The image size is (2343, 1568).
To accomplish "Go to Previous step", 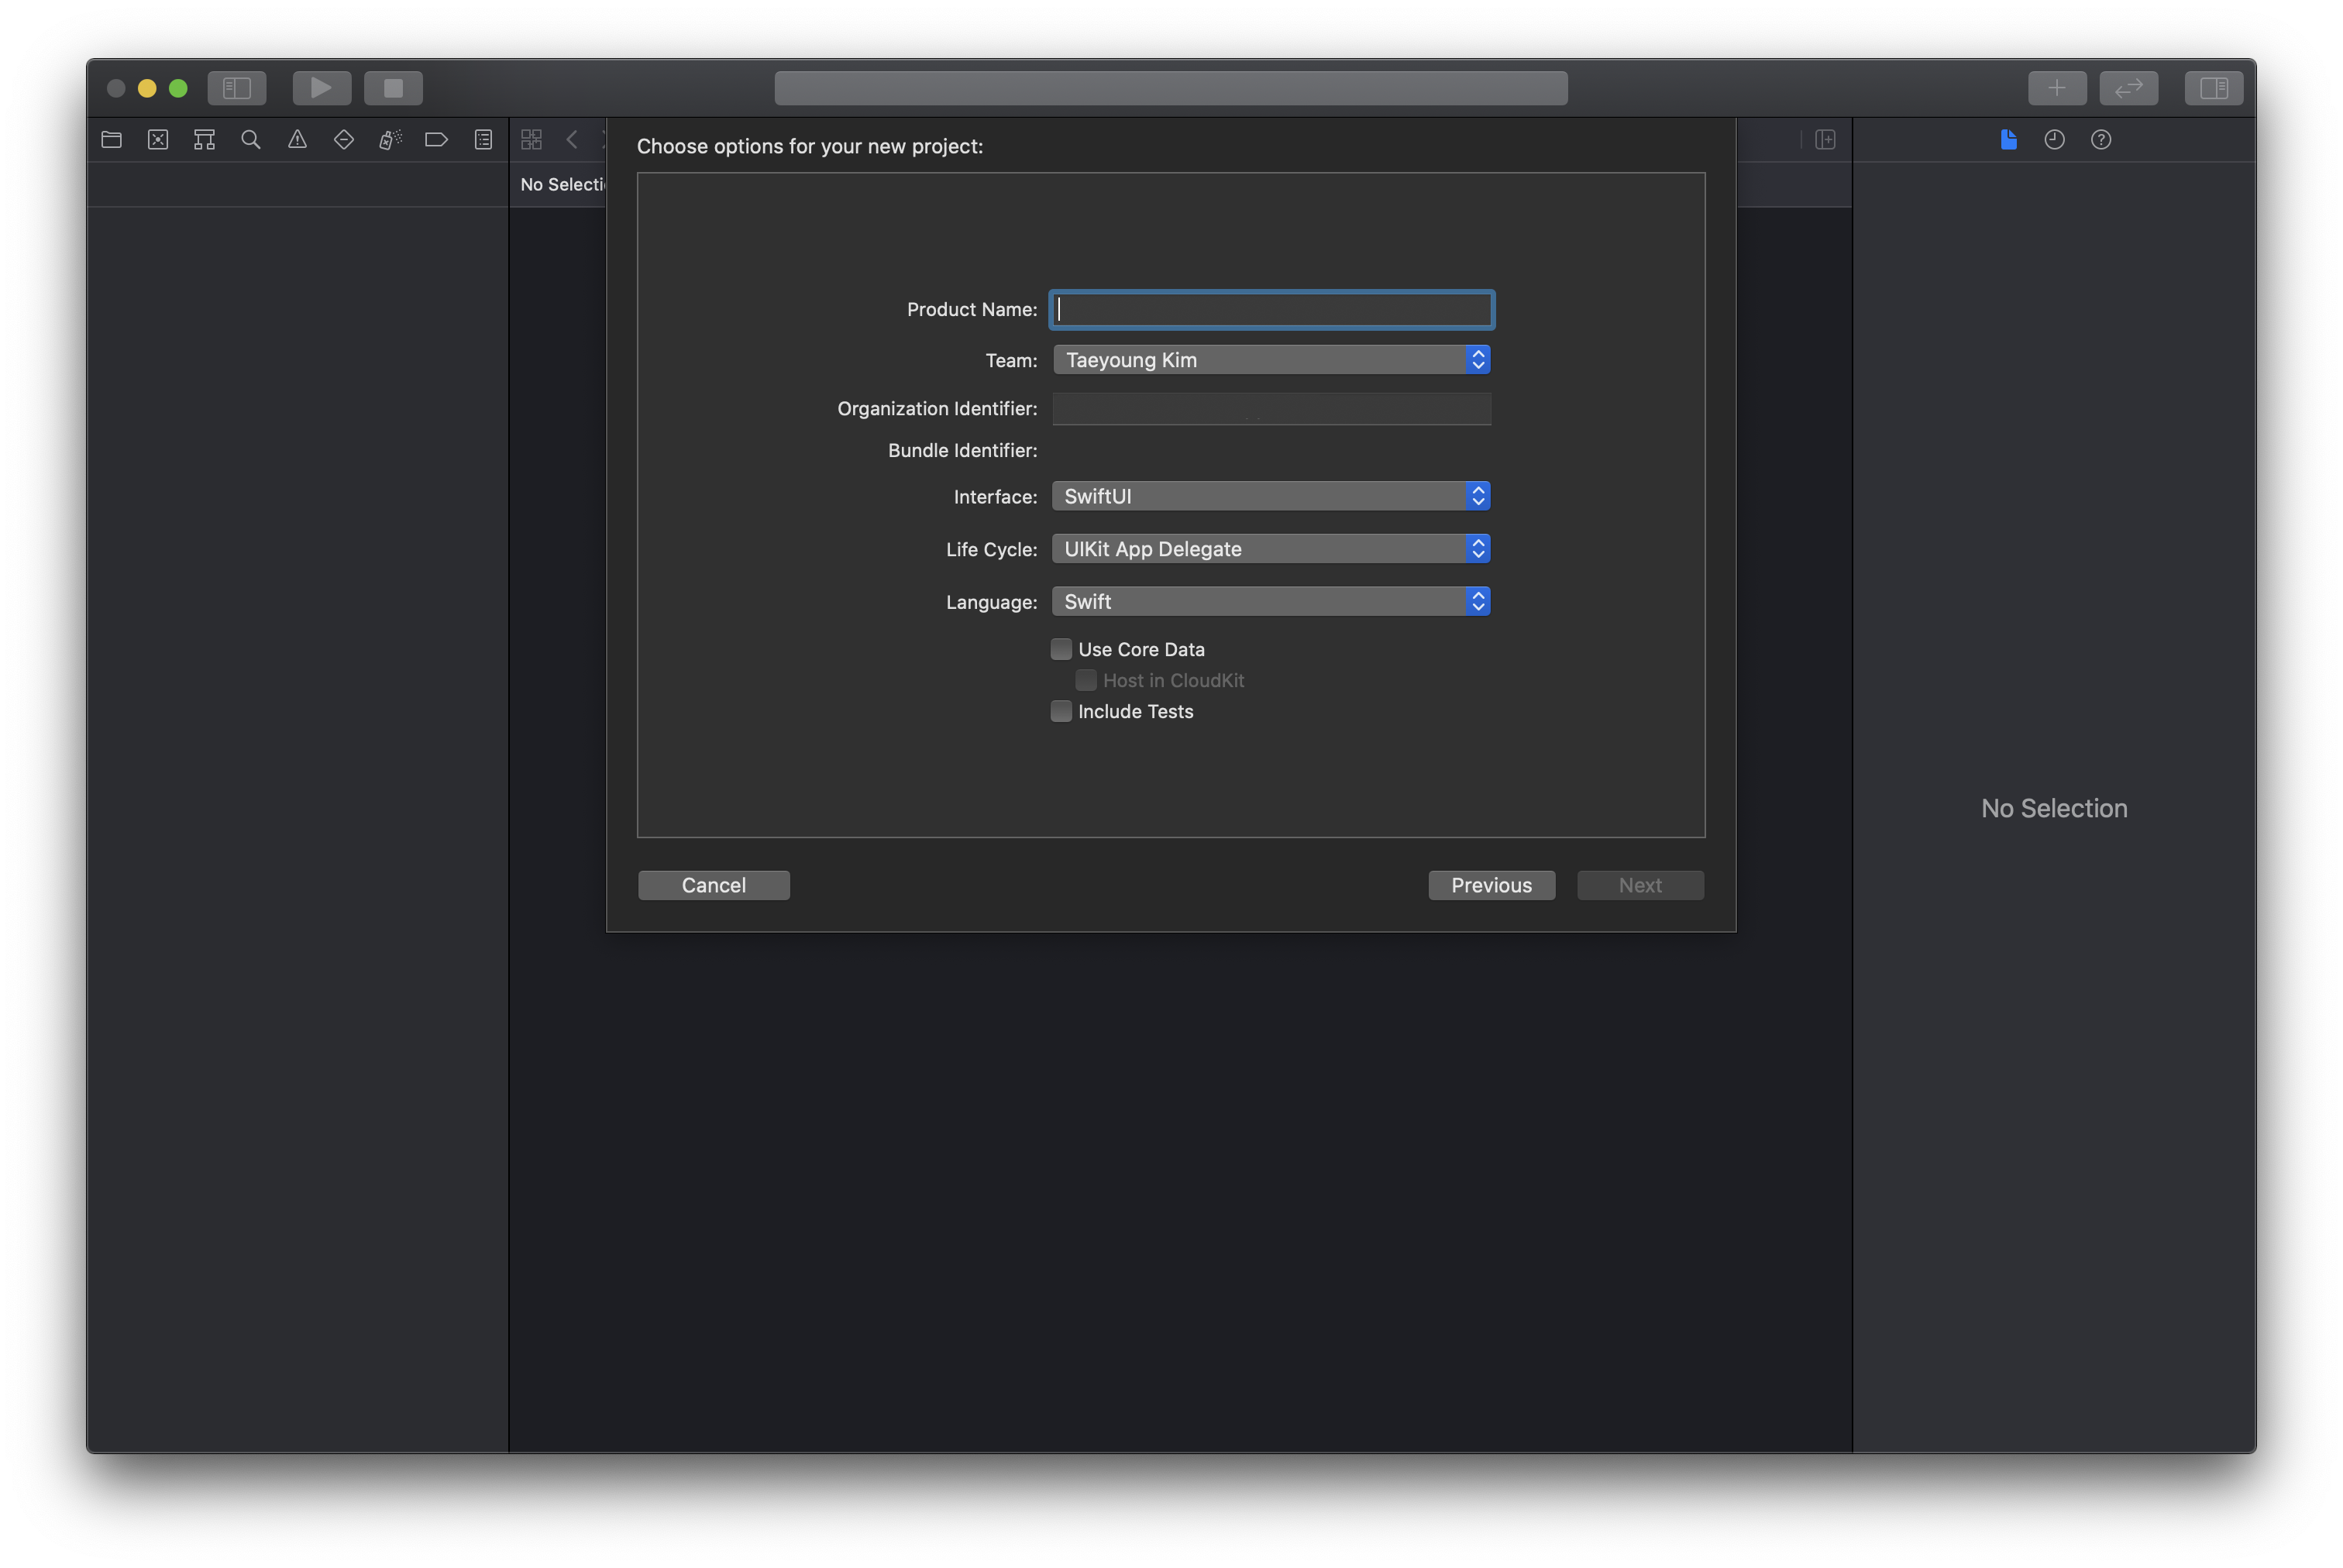I will (1491, 885).
